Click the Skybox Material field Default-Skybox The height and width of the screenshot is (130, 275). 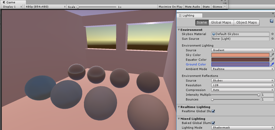(x=240, y=34)
